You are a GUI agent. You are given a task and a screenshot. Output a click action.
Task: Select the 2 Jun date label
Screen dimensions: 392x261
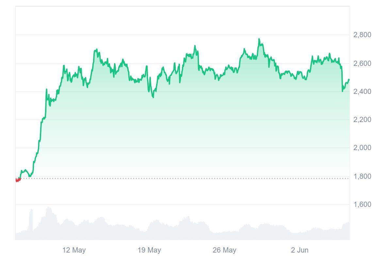coord(300,250)
